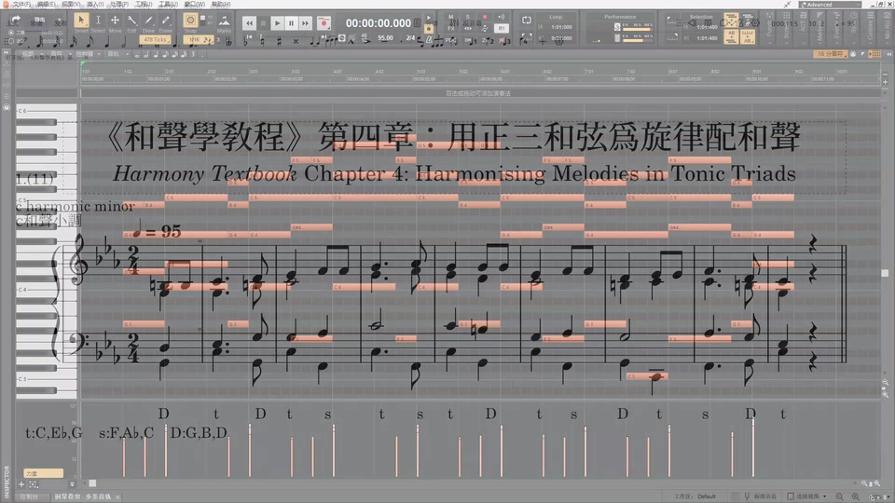Viewport: 895px width, 503px height.
Task: Click the 2/4 time signature field
Action: (x=410, y=38)
